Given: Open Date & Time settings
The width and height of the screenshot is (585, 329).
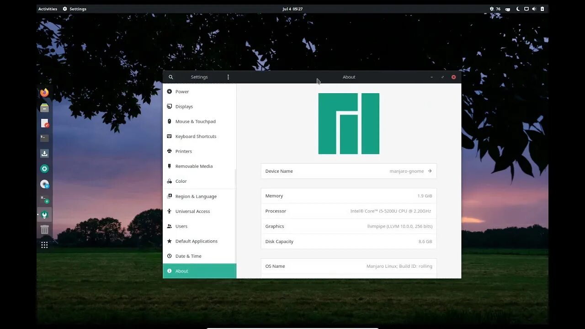Looking at the screenshot, I should [x=200, y=256].
